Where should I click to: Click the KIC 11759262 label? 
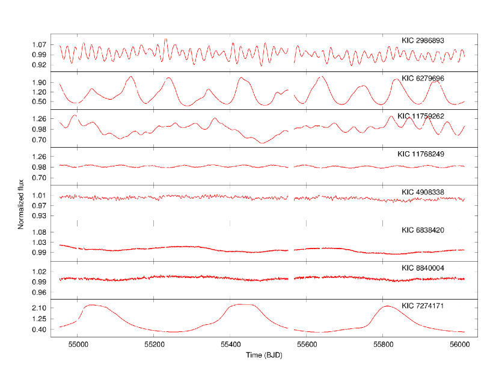point(421,116)
